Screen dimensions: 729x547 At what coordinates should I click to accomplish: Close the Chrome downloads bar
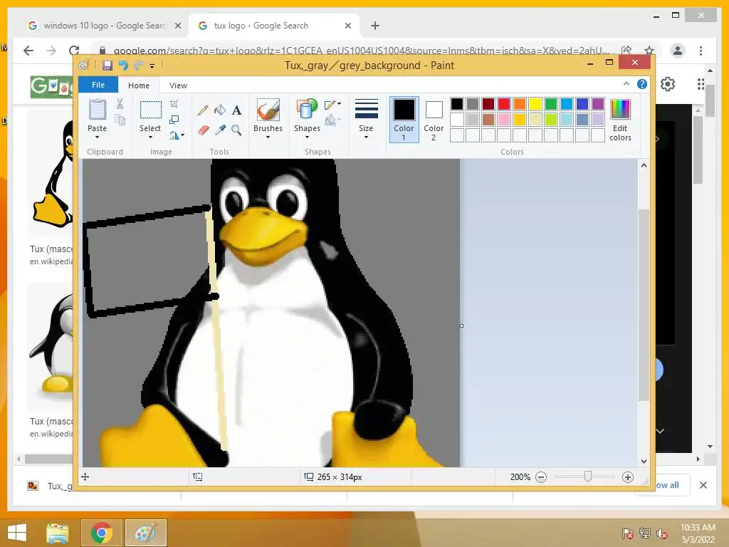pyautogui.click(x=703, y=485)
